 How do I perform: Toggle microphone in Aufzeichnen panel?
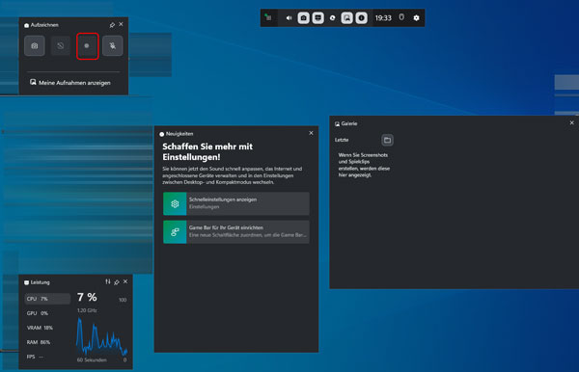tap(113, 45)
